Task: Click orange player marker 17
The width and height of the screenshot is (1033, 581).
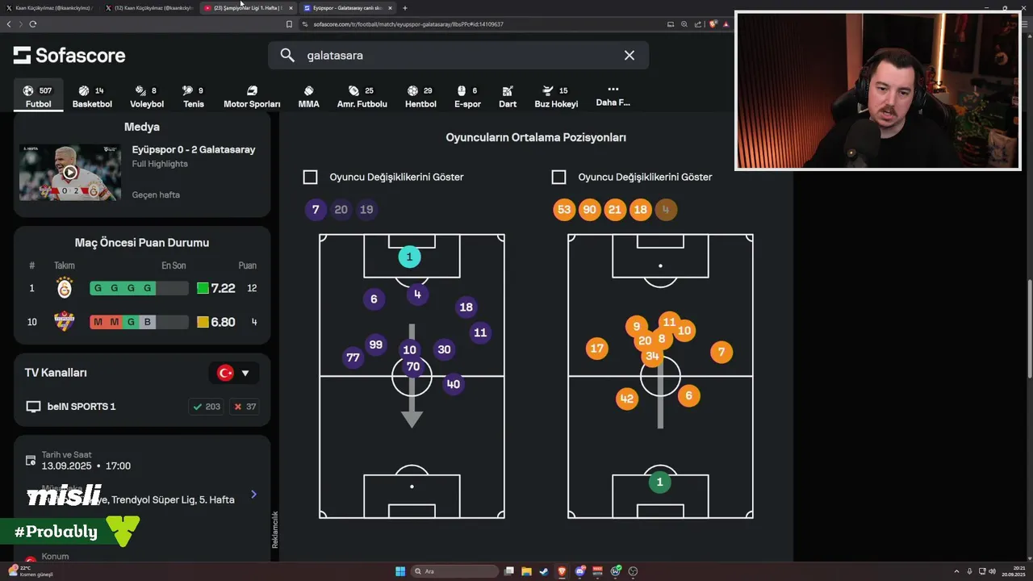Action: (x=596, y=349)
